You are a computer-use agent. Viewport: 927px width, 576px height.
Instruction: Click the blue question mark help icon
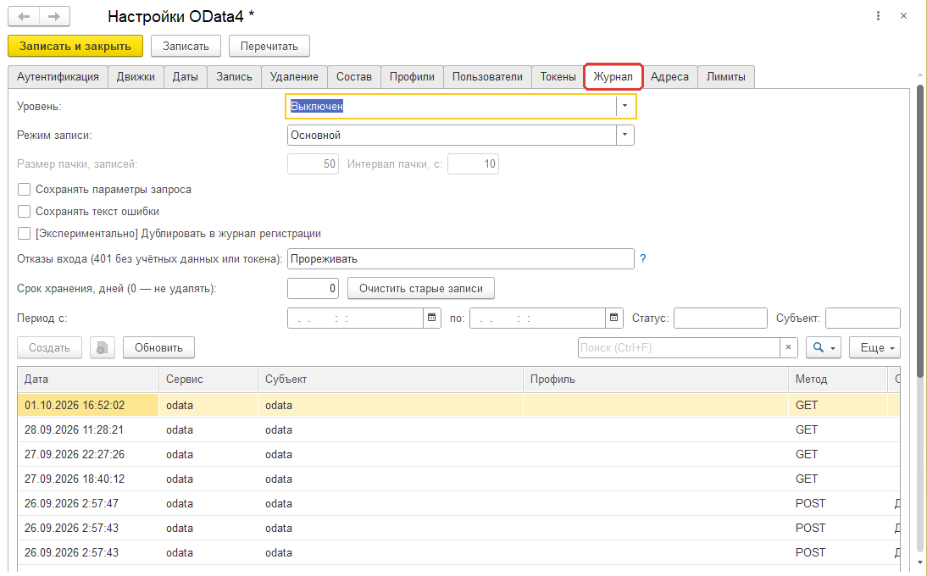[642, 258]
